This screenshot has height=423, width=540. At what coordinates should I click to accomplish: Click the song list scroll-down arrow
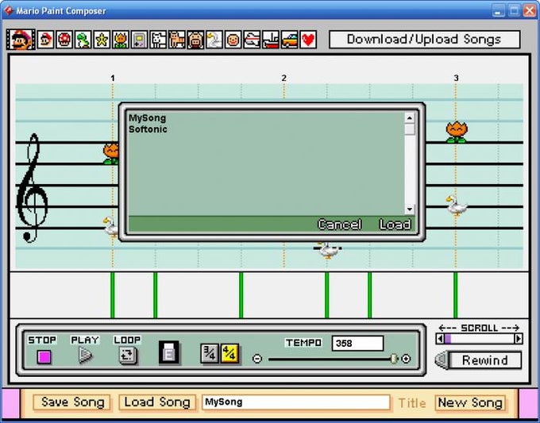coord(410,209)
